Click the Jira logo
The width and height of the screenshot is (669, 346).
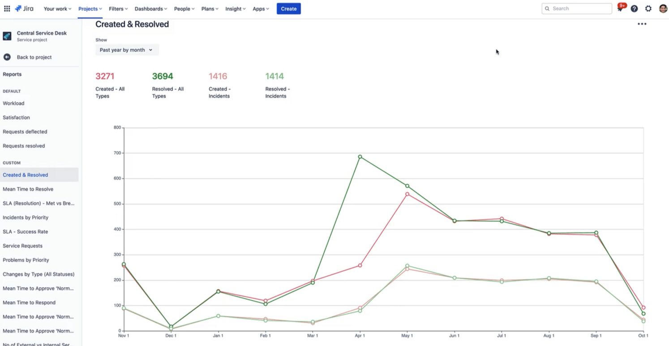click(x=24, y=8)
